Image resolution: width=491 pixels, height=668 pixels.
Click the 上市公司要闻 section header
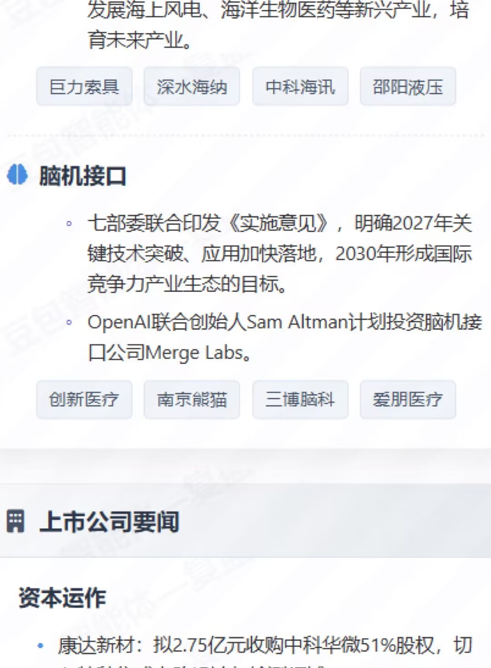click(x=109, y=522)
